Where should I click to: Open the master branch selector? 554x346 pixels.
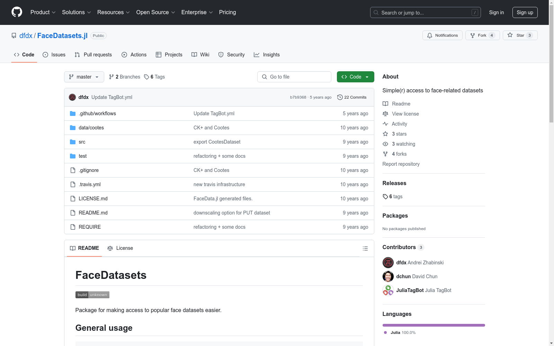[84, 77]
